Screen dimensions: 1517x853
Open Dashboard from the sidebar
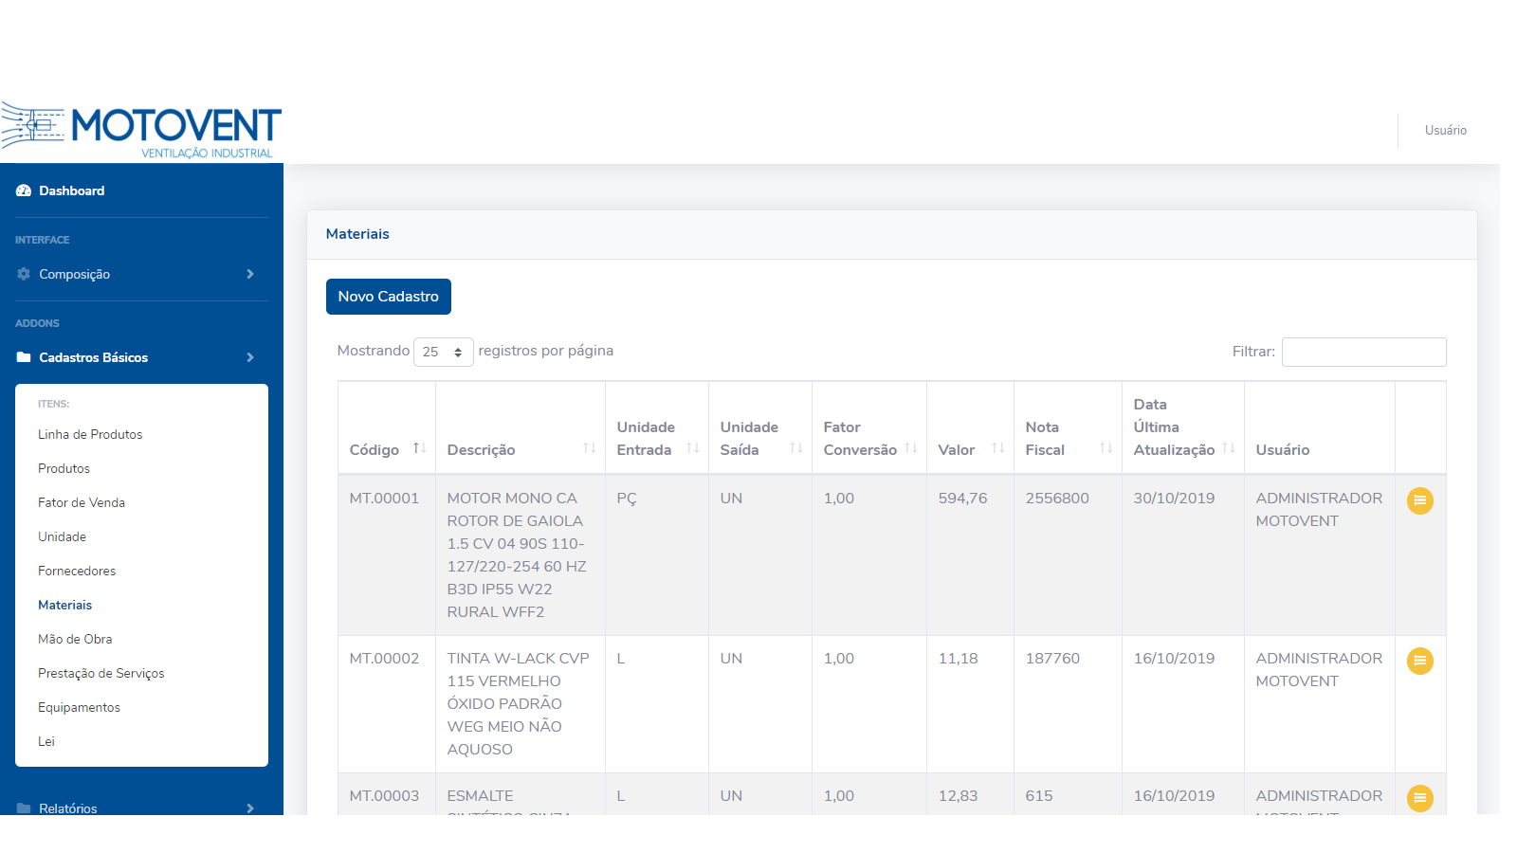[72, 191]
